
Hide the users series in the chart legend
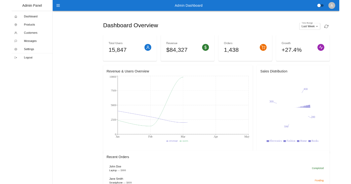pos(184,141)
